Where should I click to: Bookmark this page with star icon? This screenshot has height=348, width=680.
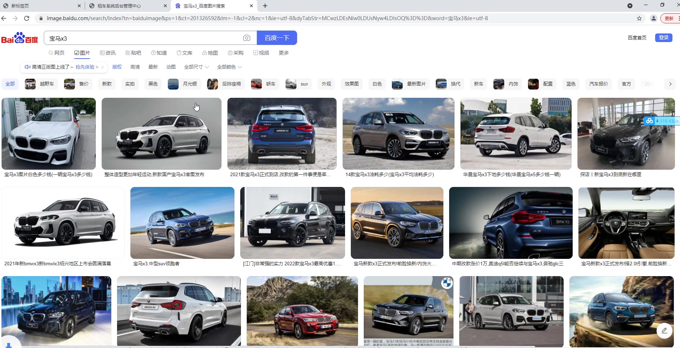(639, 18)
